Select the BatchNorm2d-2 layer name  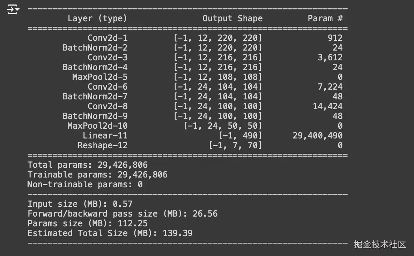click(95, 47)
